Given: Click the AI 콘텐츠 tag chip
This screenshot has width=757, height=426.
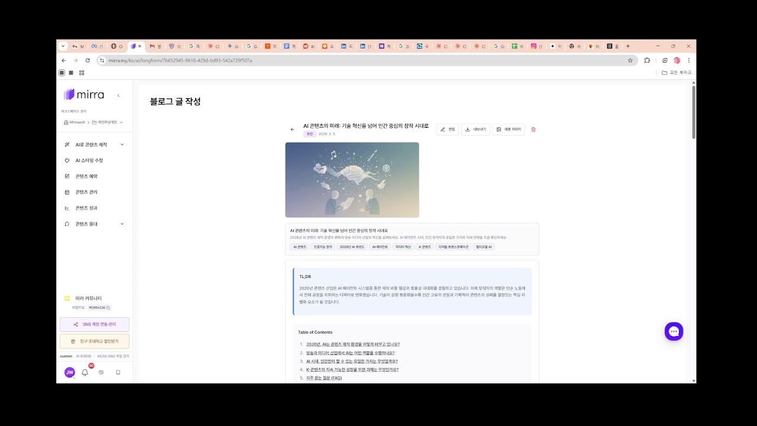Looking at the screenshot, I should click(x=300, y=247).
